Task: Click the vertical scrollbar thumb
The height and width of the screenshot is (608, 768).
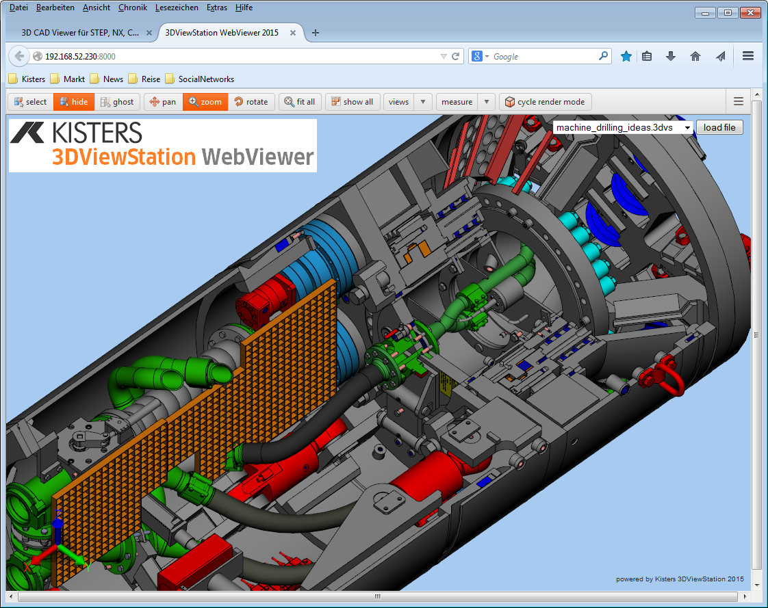Action: click(x=757, y=335)
